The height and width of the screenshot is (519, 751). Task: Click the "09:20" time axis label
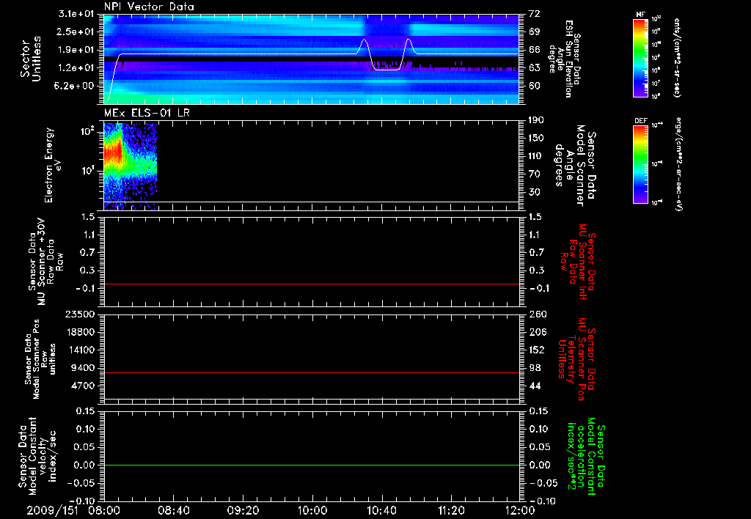pos(243,510)
